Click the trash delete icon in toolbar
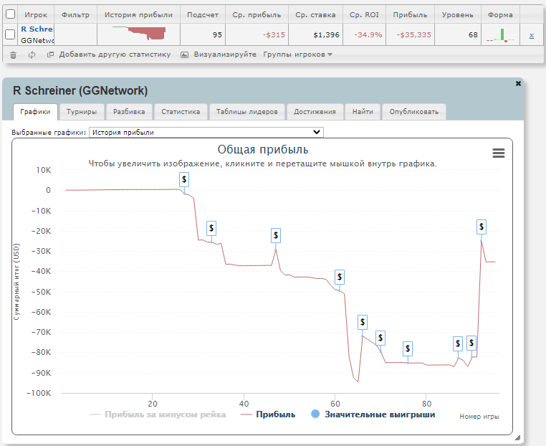Image resolution: width=546 pixels, height=446 pixels. (x=13, y=54)
